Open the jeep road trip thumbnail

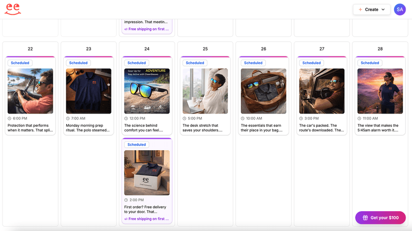click(322, 91)
